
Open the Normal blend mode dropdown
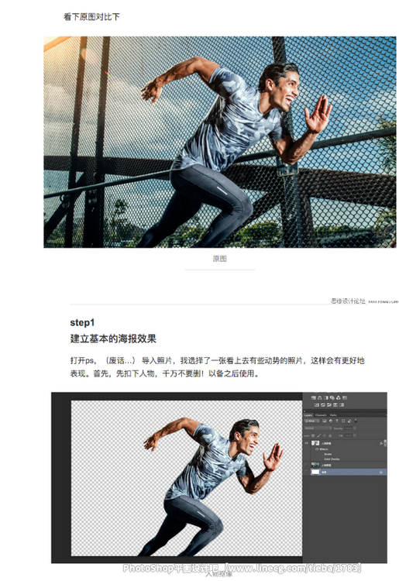[x=318, y=428]
